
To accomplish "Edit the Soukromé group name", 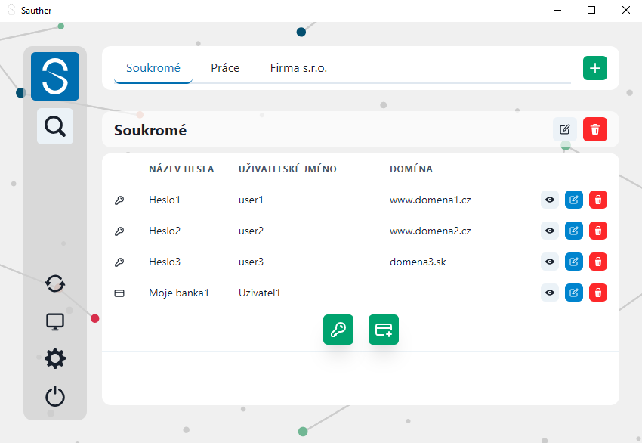I will tap(565, 129).
